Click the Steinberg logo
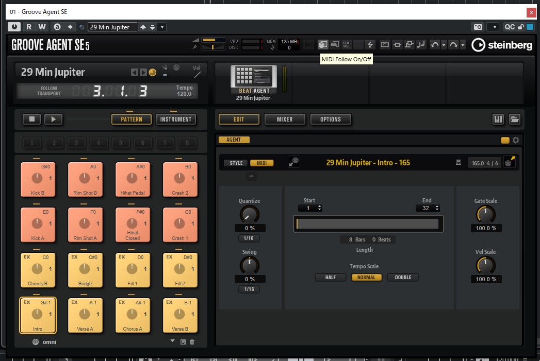 (x=502, y=45)
